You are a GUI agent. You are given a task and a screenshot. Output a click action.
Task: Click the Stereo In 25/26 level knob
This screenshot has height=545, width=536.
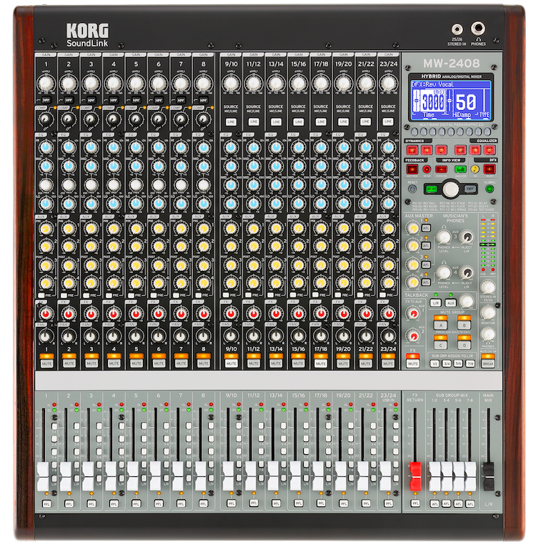pyautogui.click(x=488, y=287)
